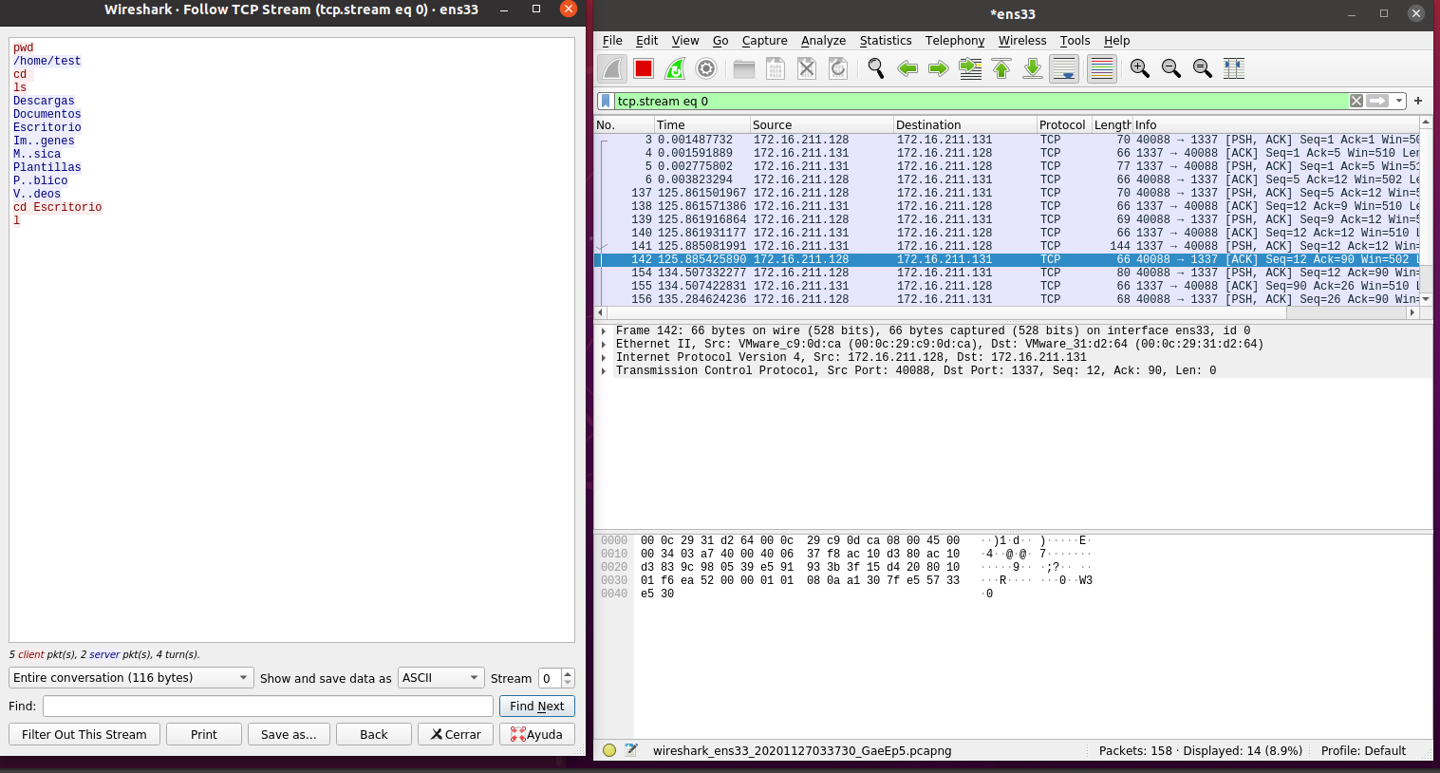1440x773 pixels.
Task: Open the ASCII data format dropdown
Action: coord(440,677)
